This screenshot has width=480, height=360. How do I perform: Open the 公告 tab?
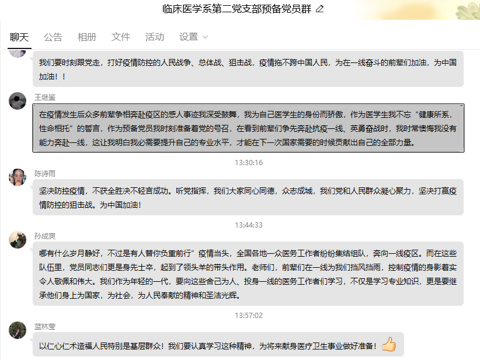(53, 37)
